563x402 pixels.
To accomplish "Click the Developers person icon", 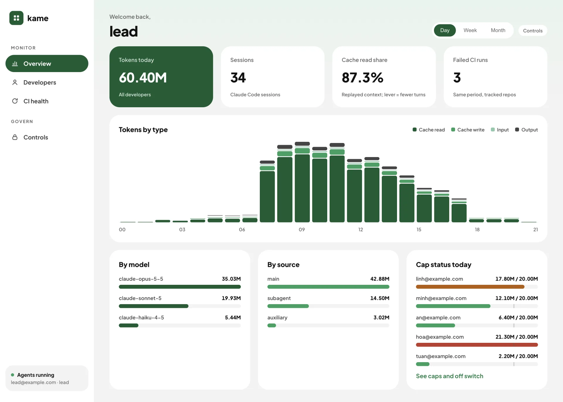I will pos(15,82).
